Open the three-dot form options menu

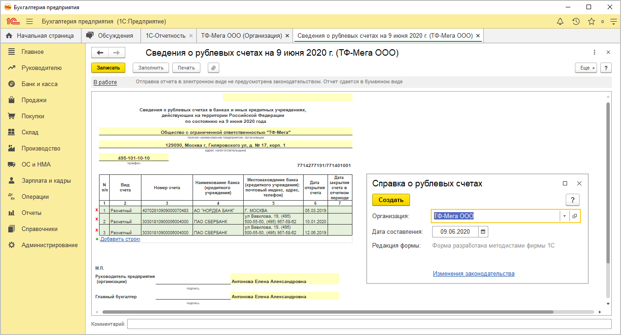(595, 52)
